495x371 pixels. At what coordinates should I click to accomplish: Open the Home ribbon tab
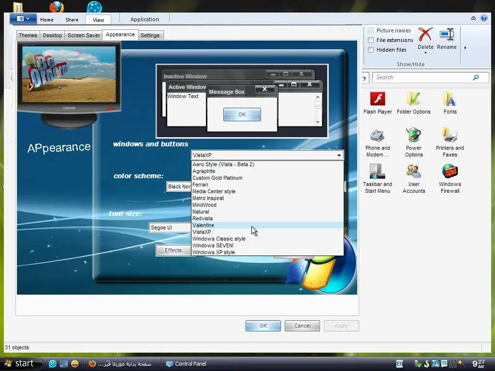point(47,19)
